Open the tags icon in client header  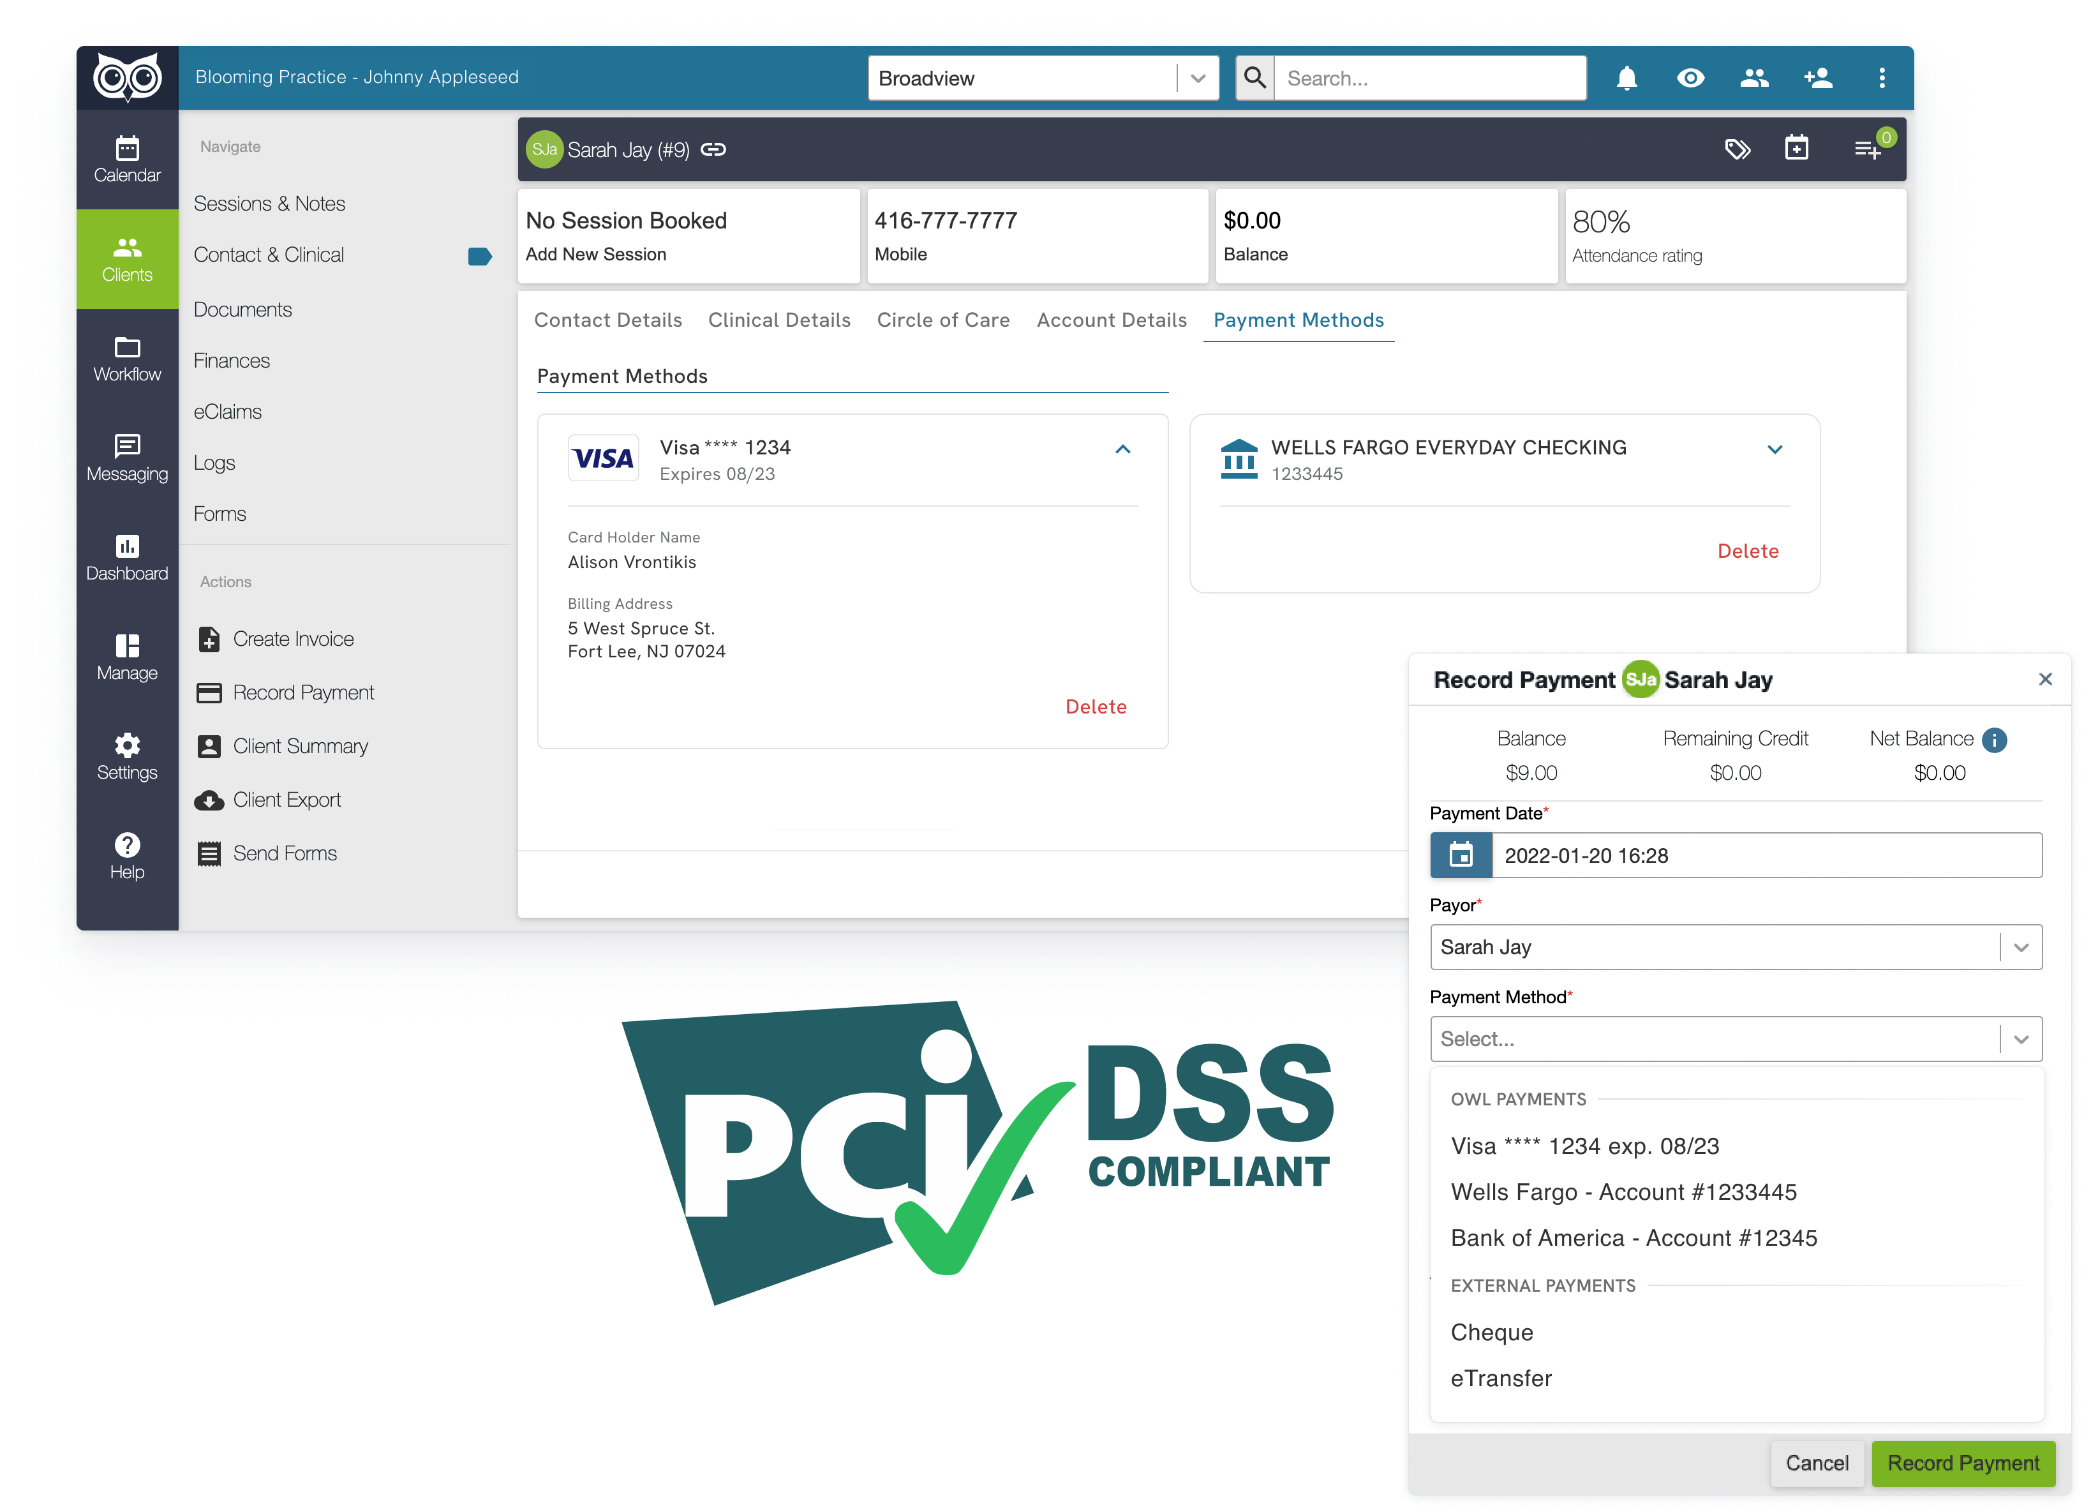click(1737, 149)
